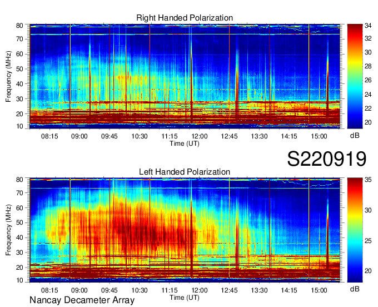This screenshot has width=378, height=307.
Task: Click the 09:45 tick label on bottom plot
Action: [110, 290]
